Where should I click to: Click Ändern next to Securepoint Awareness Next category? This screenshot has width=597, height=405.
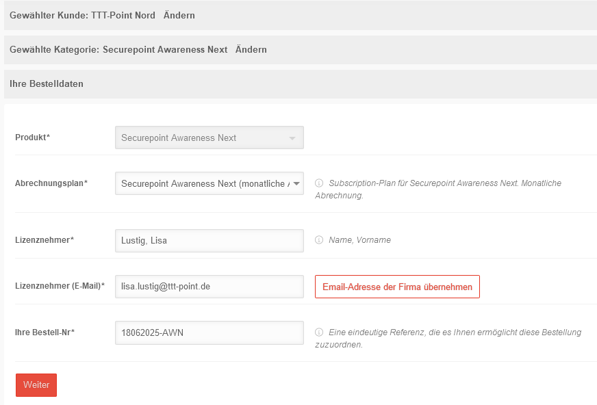pos(251,49)
